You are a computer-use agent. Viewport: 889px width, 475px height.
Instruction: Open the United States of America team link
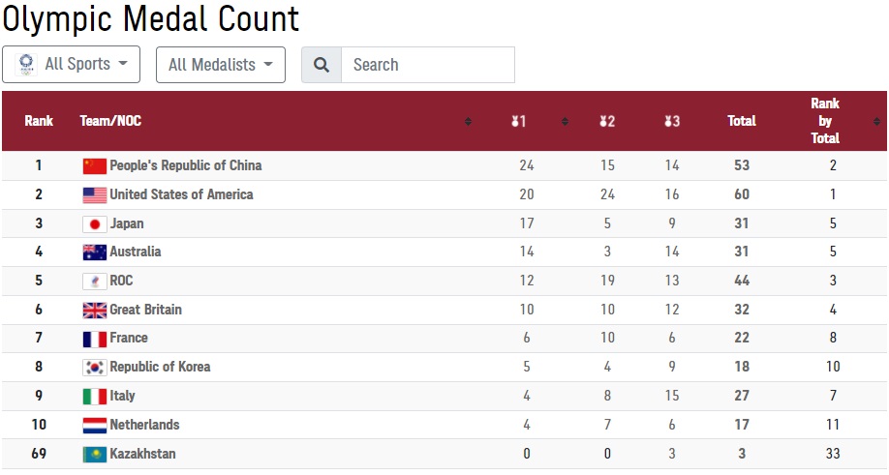tap(181, 194)
